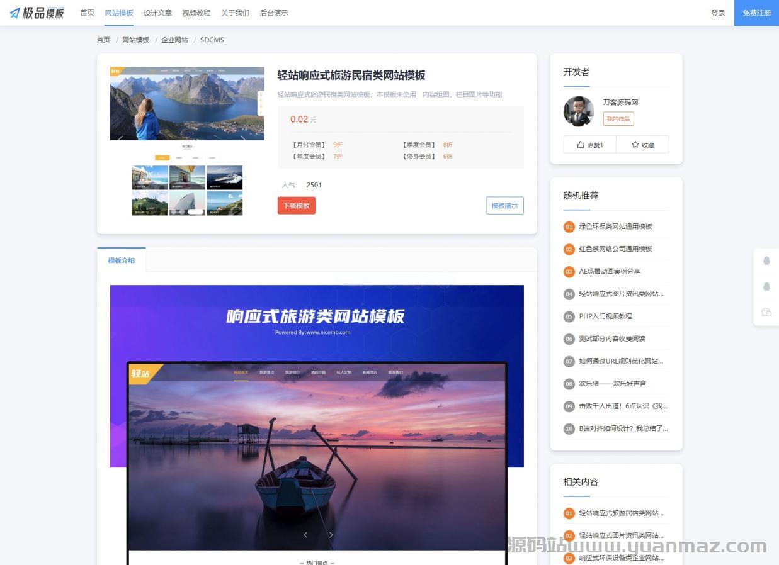Open the 模板演示 demo button
Viewport: 779px width, 565px height.
504,206
